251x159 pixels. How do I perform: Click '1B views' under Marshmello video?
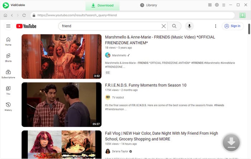coord(110,48)
